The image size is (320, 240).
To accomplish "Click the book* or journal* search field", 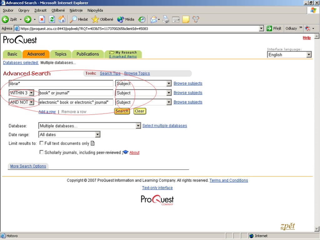I will point(76,93).
